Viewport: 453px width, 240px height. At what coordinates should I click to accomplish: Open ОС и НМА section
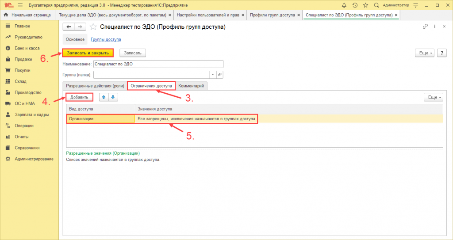[x=25, y=103]
